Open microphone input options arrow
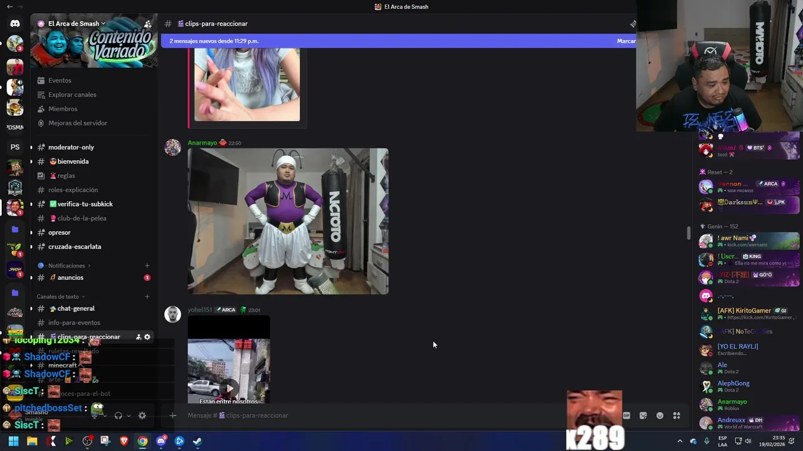The width and height of the screenshot is (803, 451). tap(105, 415)
